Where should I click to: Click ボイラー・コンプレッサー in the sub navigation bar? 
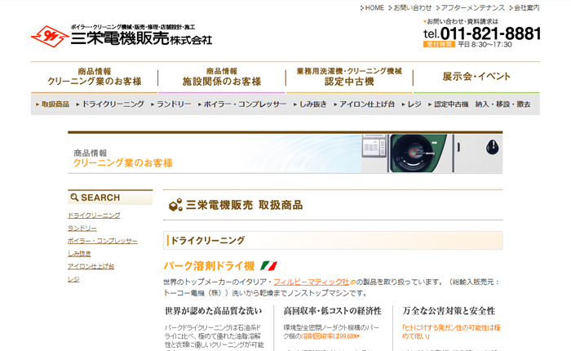pos(245,104)
